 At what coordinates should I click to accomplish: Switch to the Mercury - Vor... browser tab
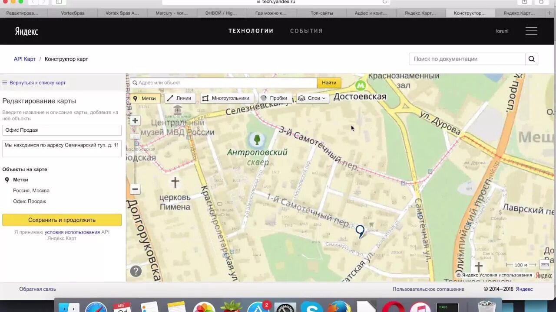pyautogui.click(x=172, y=13)
